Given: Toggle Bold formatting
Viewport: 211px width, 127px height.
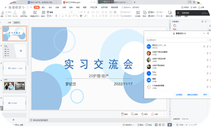Looking at the screenshot, I should [56, 16].
